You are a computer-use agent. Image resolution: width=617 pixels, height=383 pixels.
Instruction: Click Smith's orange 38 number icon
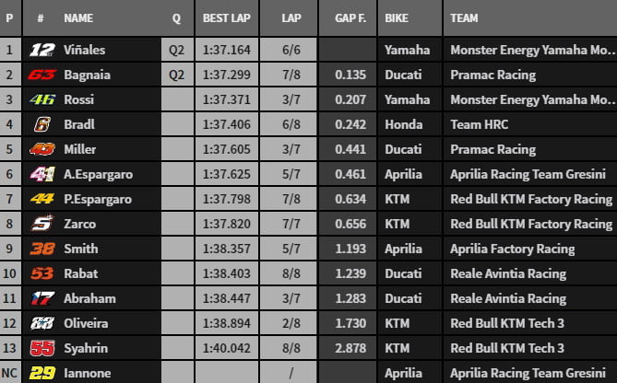tap(42, 249)
